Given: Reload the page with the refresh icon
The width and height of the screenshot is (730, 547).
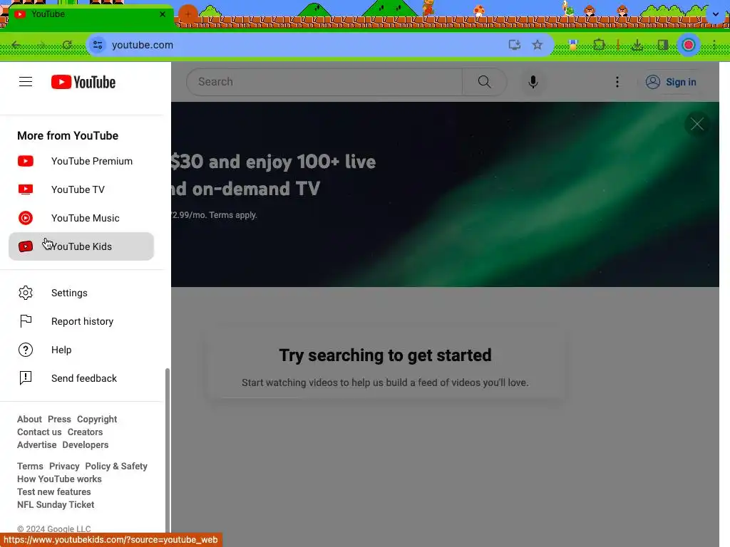Looking at the screenshot, I should click(x=67, y=45).
